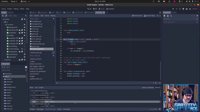The width and height of the screenshot is (200, 112).
Task: Toggle visibility of Editor root node
Action: tap(24, 19)
